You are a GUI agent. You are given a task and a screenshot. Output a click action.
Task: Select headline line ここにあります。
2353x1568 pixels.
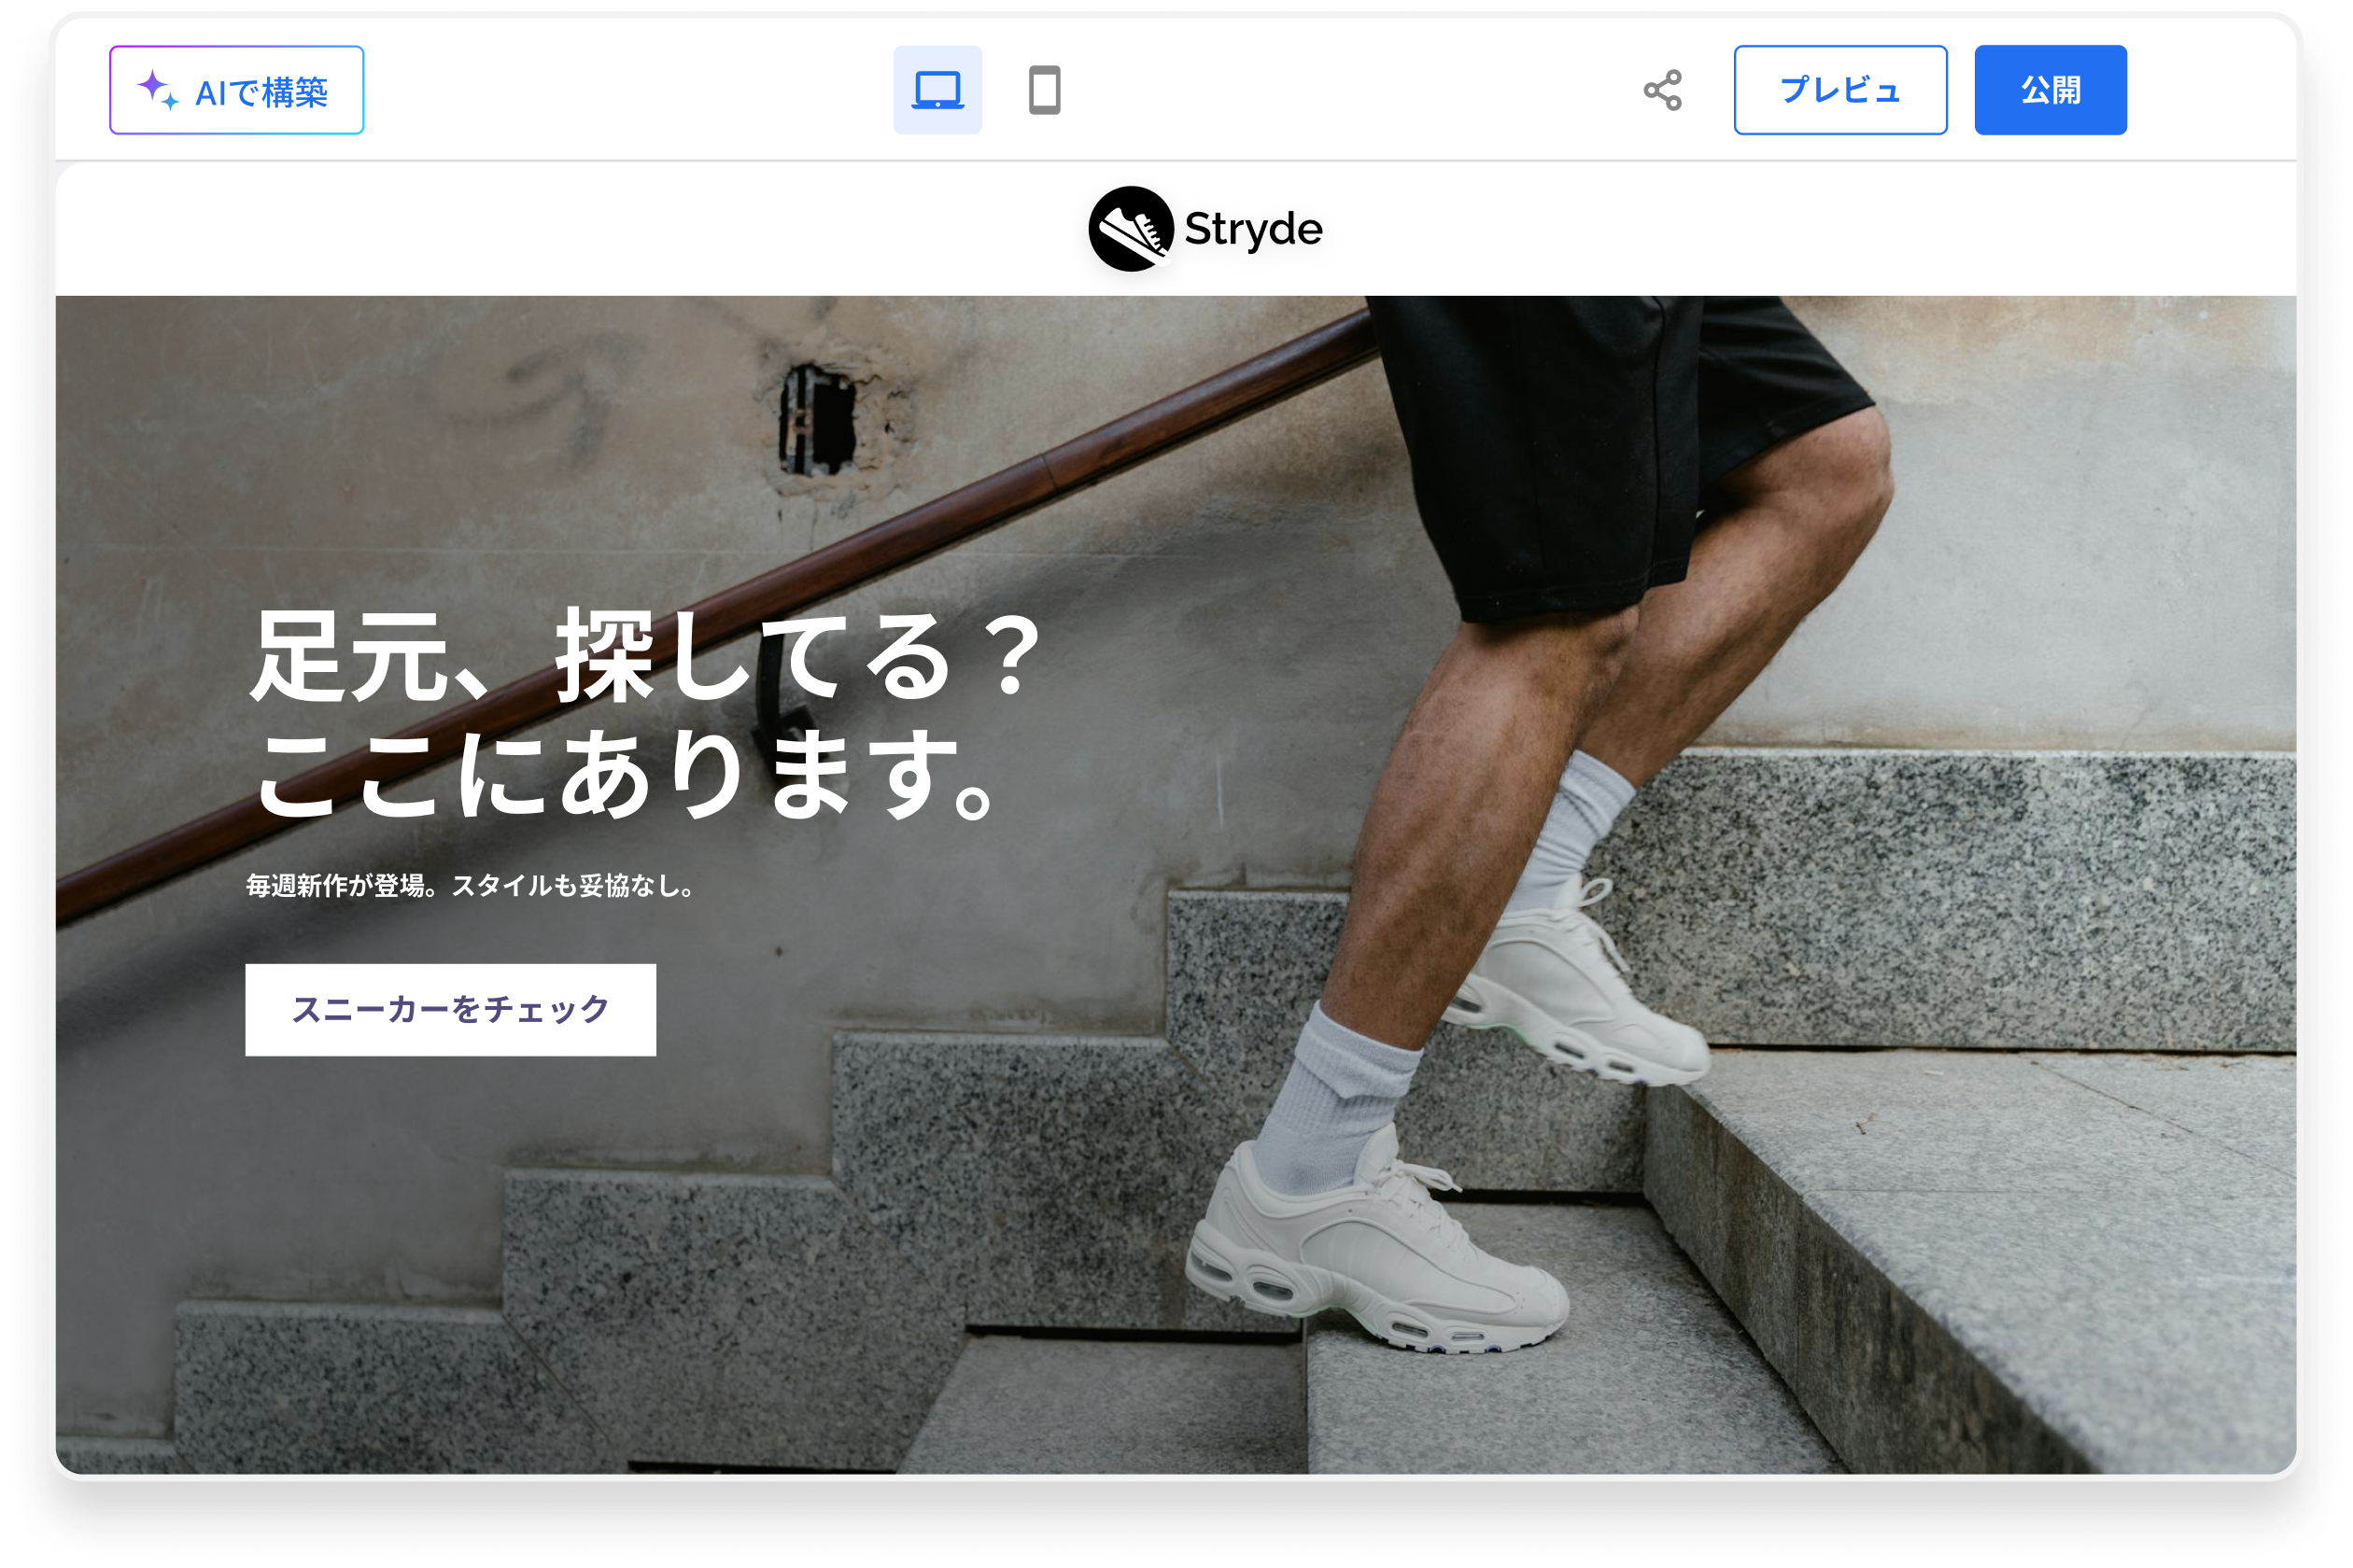point(626,775)
